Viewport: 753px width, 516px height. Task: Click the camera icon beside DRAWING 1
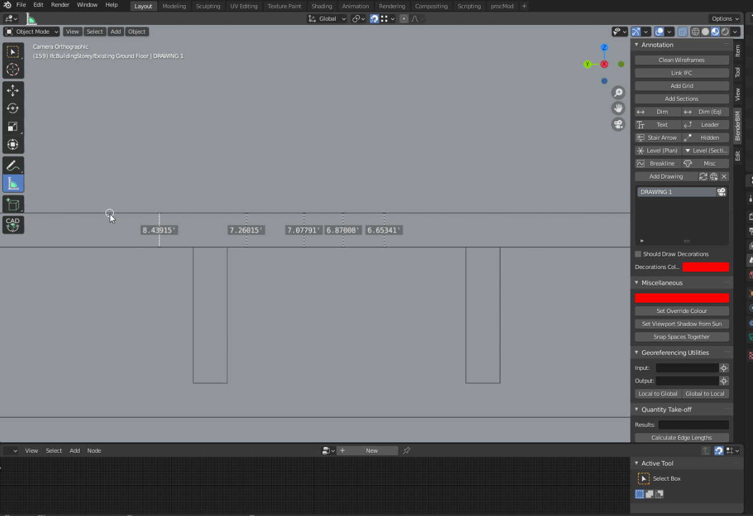click(x=722, y=192)
